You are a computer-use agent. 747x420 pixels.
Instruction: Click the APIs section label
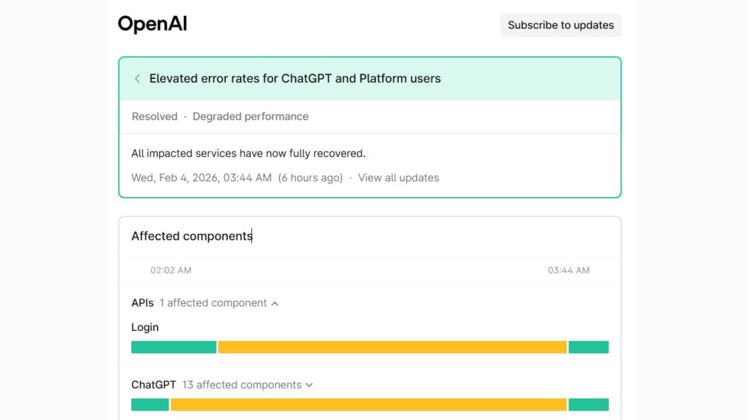point(142,303)
